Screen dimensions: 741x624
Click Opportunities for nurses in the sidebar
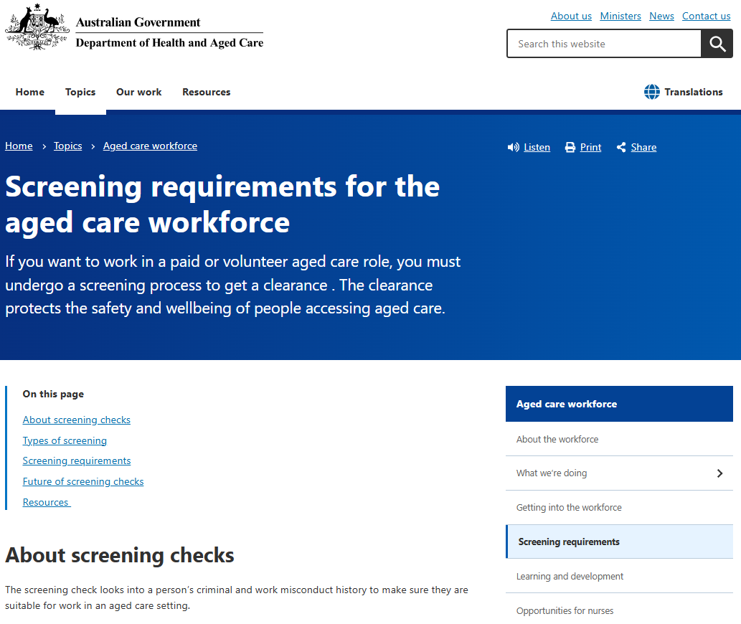click(565, 610)
